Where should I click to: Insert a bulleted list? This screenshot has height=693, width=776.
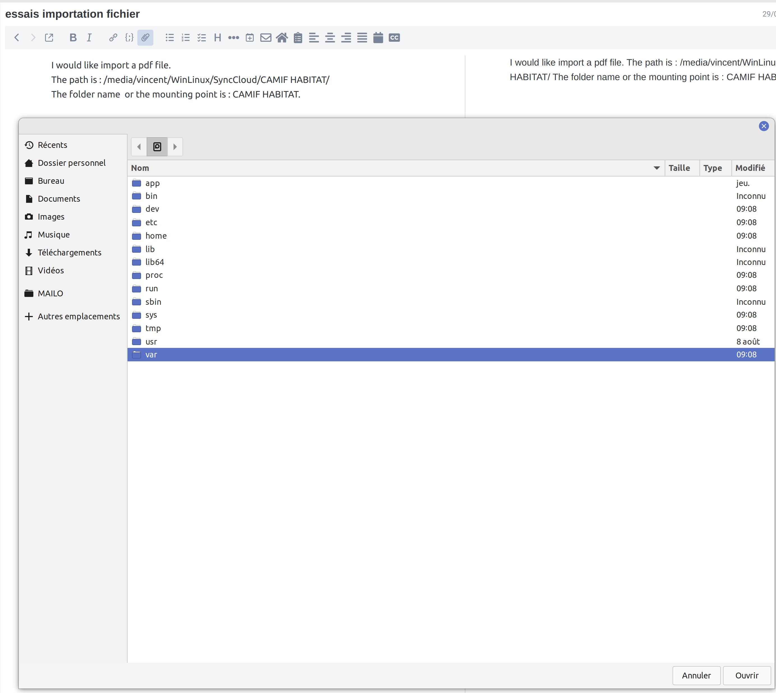169,37
